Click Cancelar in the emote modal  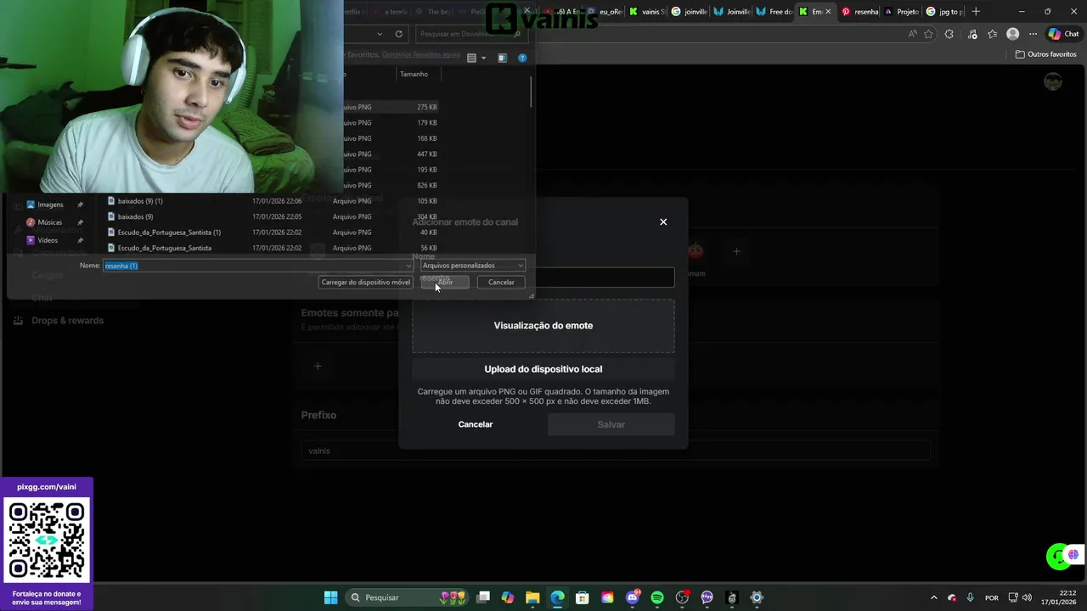point(476,424)
